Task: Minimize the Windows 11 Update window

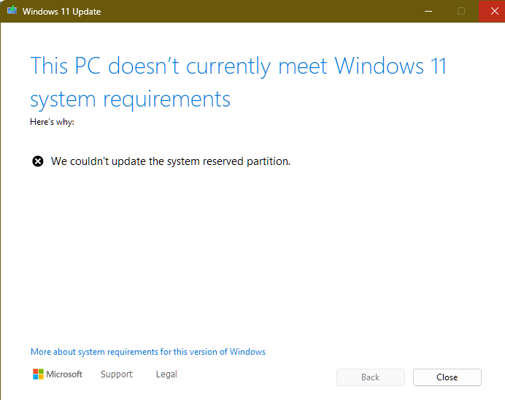Action: click(428, 11)
